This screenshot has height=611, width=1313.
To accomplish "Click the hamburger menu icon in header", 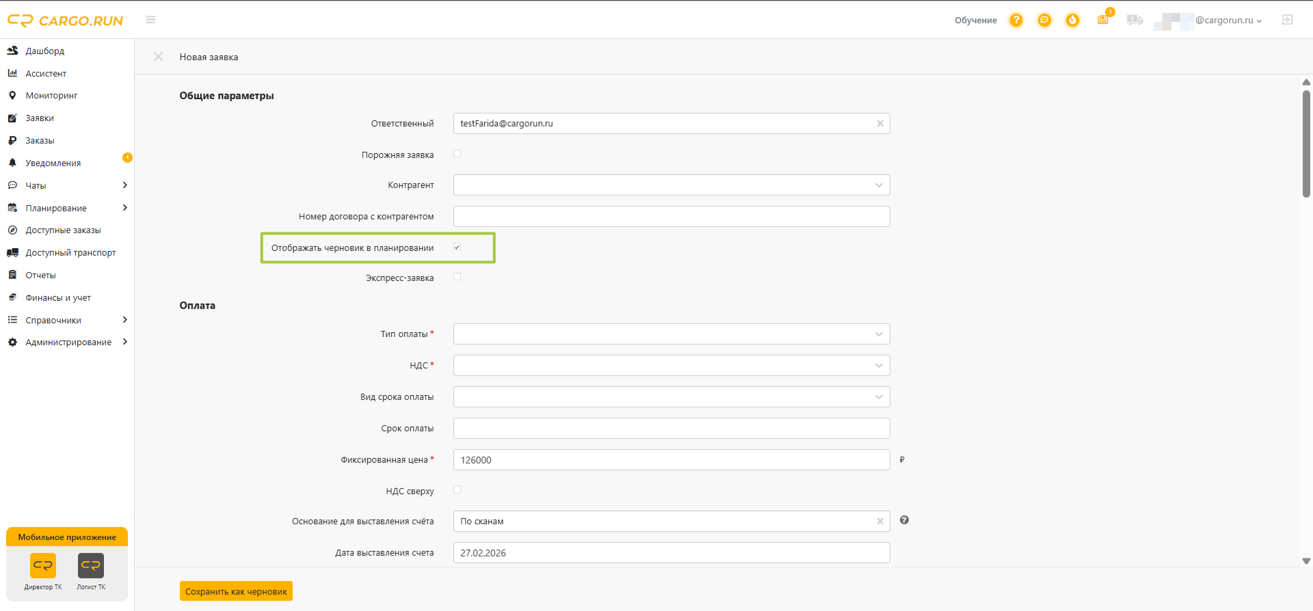I will [x=150, y=20].
